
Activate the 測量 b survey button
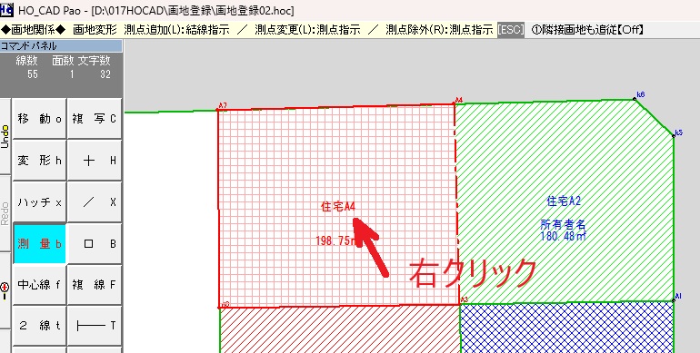coord(39,243)
